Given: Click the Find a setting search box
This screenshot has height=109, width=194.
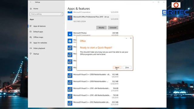Looking at the screenshot, I should pyautogui.click(x=46, y=14).
